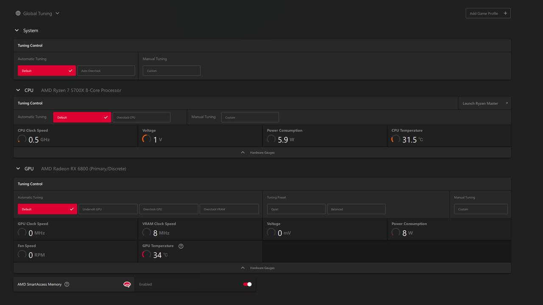Collapse the CPU Hardware Gauges bar
Viewport: 543px width, 305px height.
[x=262, y=152]
